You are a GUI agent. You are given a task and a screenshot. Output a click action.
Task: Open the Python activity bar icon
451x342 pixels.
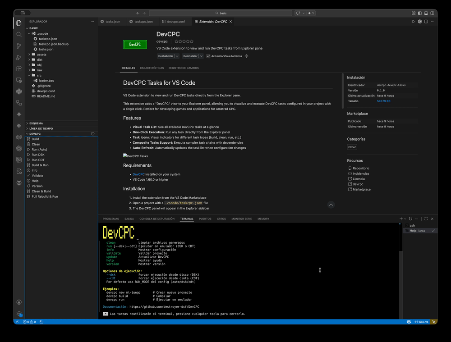point(19,91)
